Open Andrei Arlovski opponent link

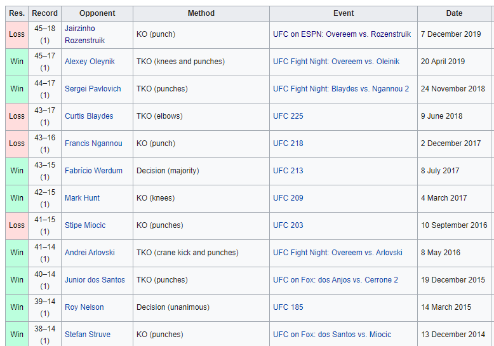click(x=90, y=253)
